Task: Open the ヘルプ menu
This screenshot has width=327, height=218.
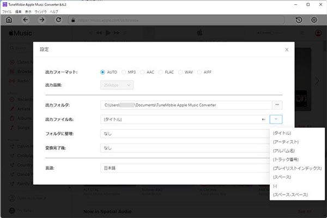Action: 54,11
